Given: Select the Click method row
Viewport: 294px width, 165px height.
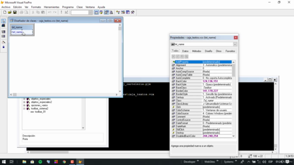Looking at the screenshot, I should coord(202,107).
